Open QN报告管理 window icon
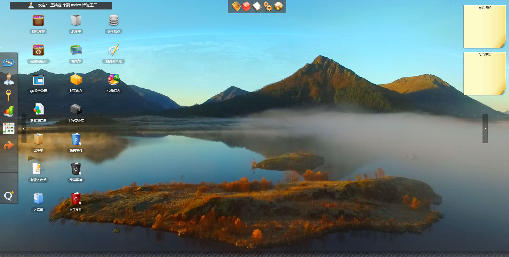 tap(38, 80)
